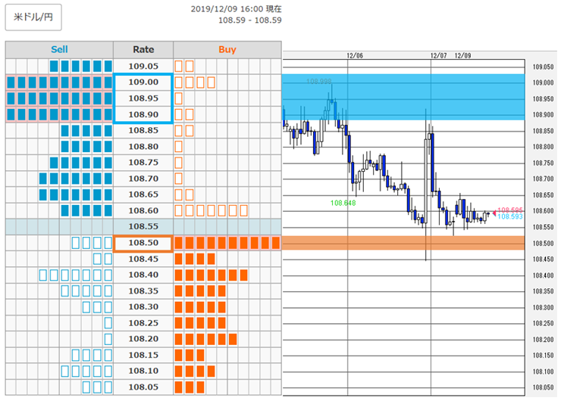Viewport: 561px width, 401px height.
Task: Click rate cell 108.45
Action: click(x=143, y=259)
